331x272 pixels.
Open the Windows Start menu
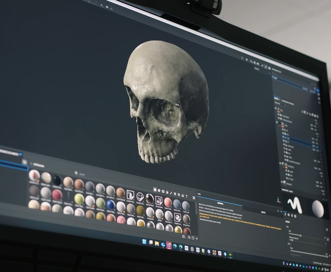(x=144, y=242)
